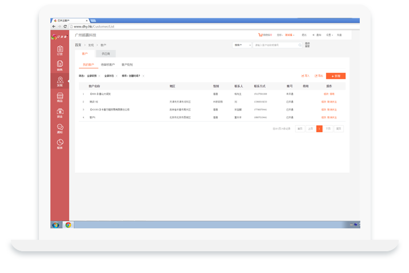The image size is (409, 273).
Task: Open the 资金 funds sidebar icon
Action: coord(60,113)
